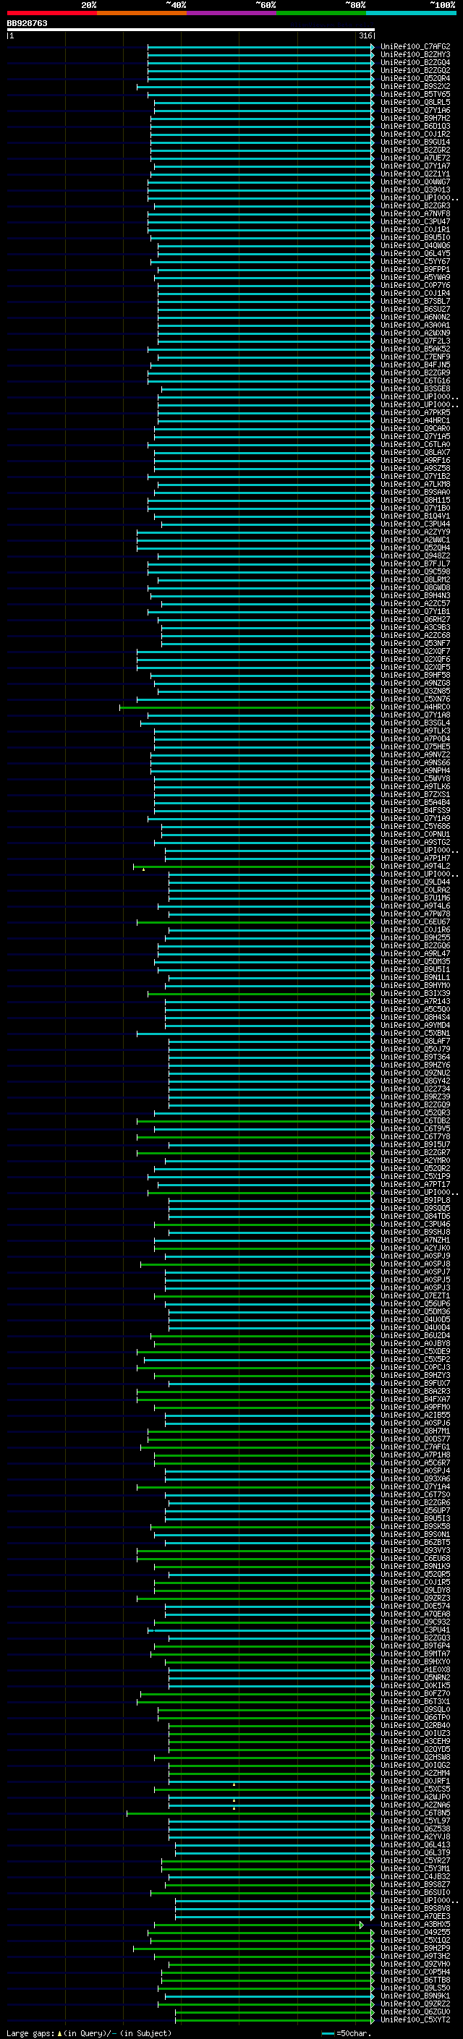Open hit UniRef100_Q52QR4
This screenshot has width=463, height=2039.
415,78
